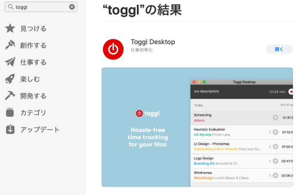Image resolution: width=301 pixels, height=195 pixels.
Task: Click the rocket icon for 楽しむ
Action: pos(10,79)
